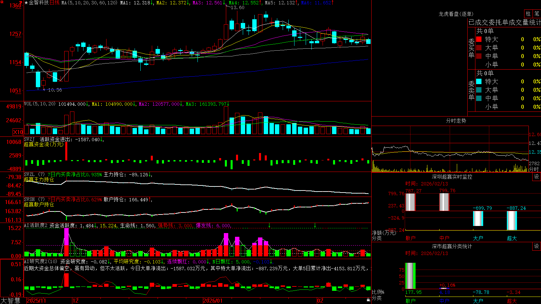Click the 大智慧 logo in the bottom-left corner

pyautogui.click(x=10, y=300)
